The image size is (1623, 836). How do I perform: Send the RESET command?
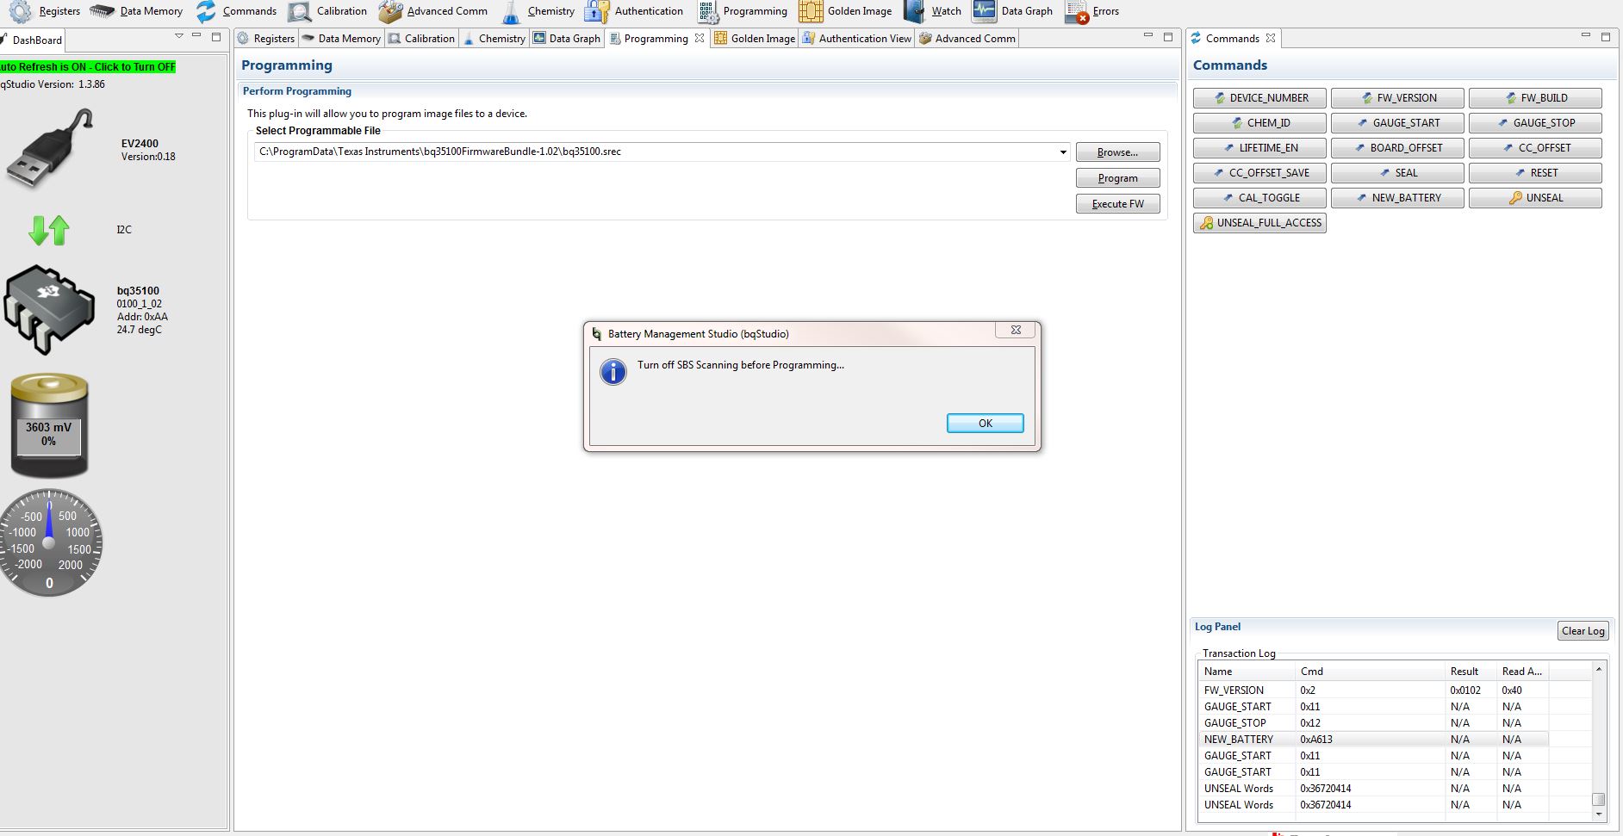point(1535,173)
